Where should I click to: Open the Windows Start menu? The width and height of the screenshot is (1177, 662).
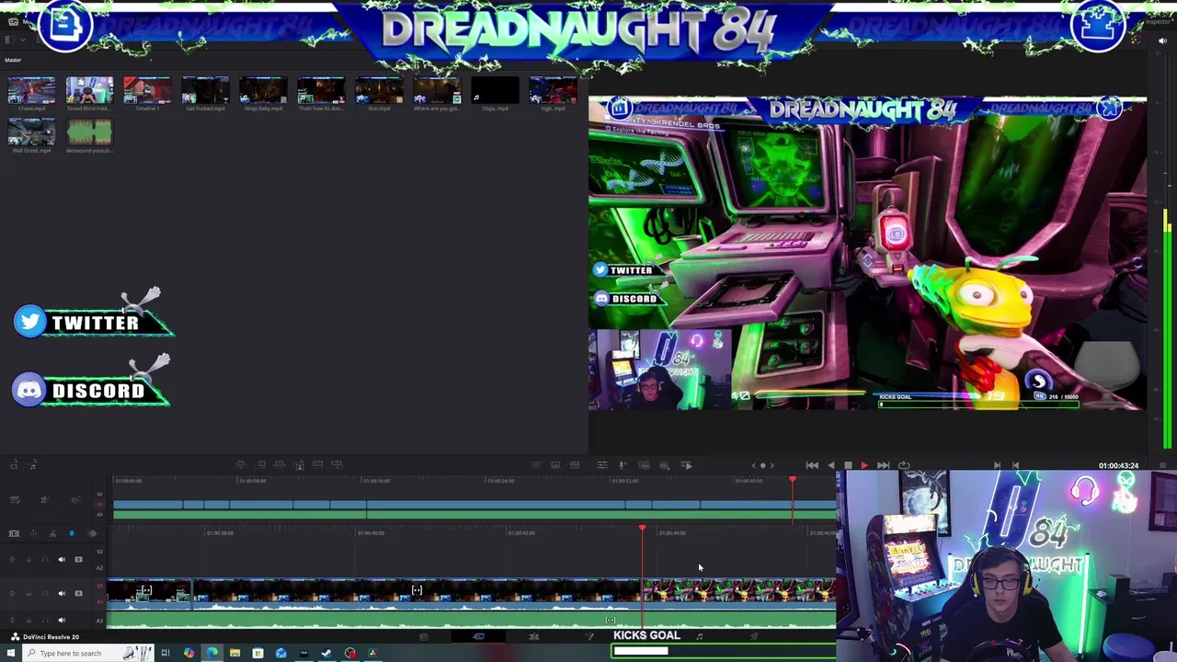[x=11, y=654]
